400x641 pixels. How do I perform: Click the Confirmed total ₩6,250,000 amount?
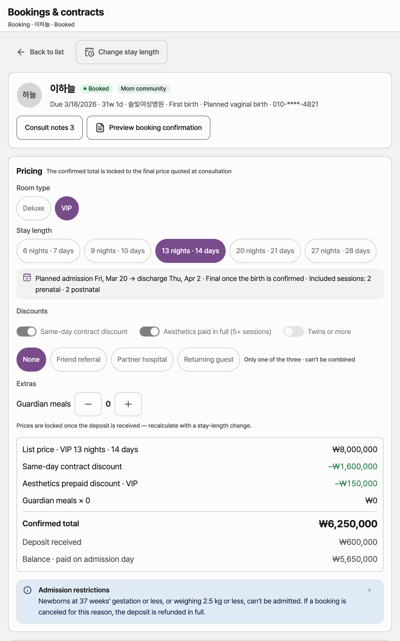(348, 524)
